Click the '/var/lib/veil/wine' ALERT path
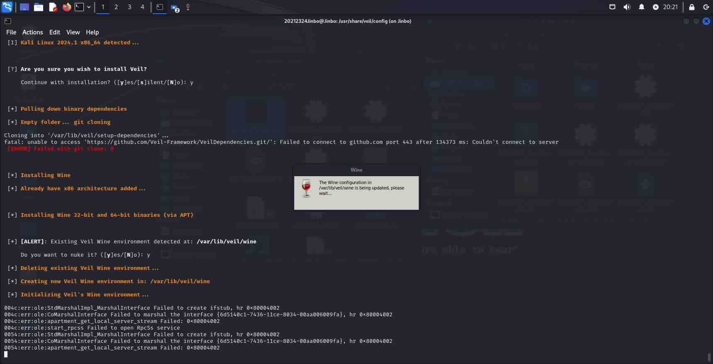 [x=226, y=242]
